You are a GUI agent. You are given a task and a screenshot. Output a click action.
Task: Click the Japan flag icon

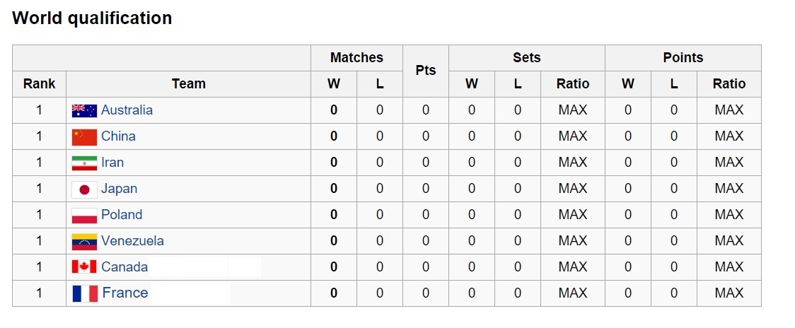pyautogui.click(x=84, y=189)
